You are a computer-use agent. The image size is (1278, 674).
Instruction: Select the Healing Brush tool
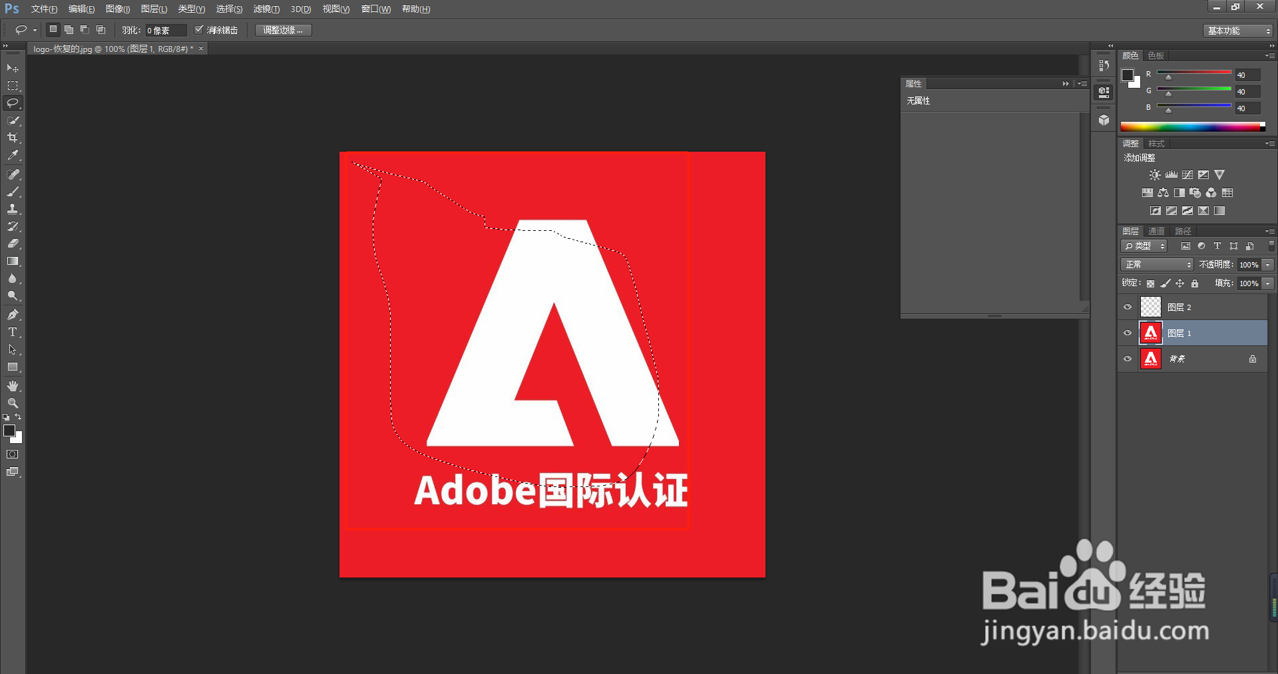pos(13,174)
